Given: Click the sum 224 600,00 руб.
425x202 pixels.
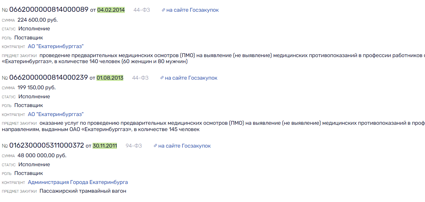Looking at the screenshot, I should [x=37, y=20].
